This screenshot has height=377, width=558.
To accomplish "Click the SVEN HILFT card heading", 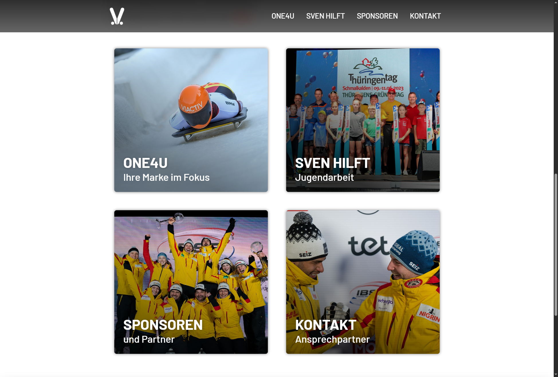I will tap(333, 163).
